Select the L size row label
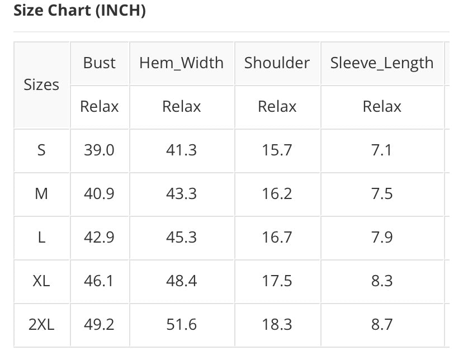The image size is (463, 360). [41, 237]
